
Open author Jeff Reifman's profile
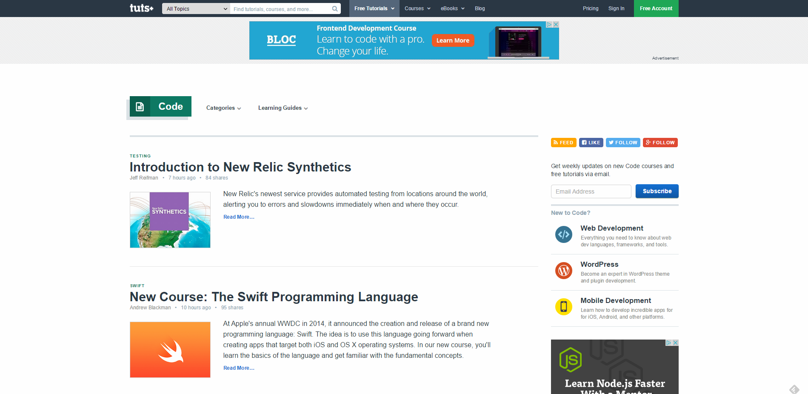pyautogui.click(x=144, y=178)
